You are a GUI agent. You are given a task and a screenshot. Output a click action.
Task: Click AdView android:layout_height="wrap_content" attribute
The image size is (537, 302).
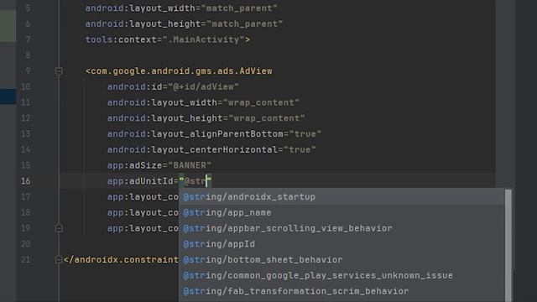[206, 118]
